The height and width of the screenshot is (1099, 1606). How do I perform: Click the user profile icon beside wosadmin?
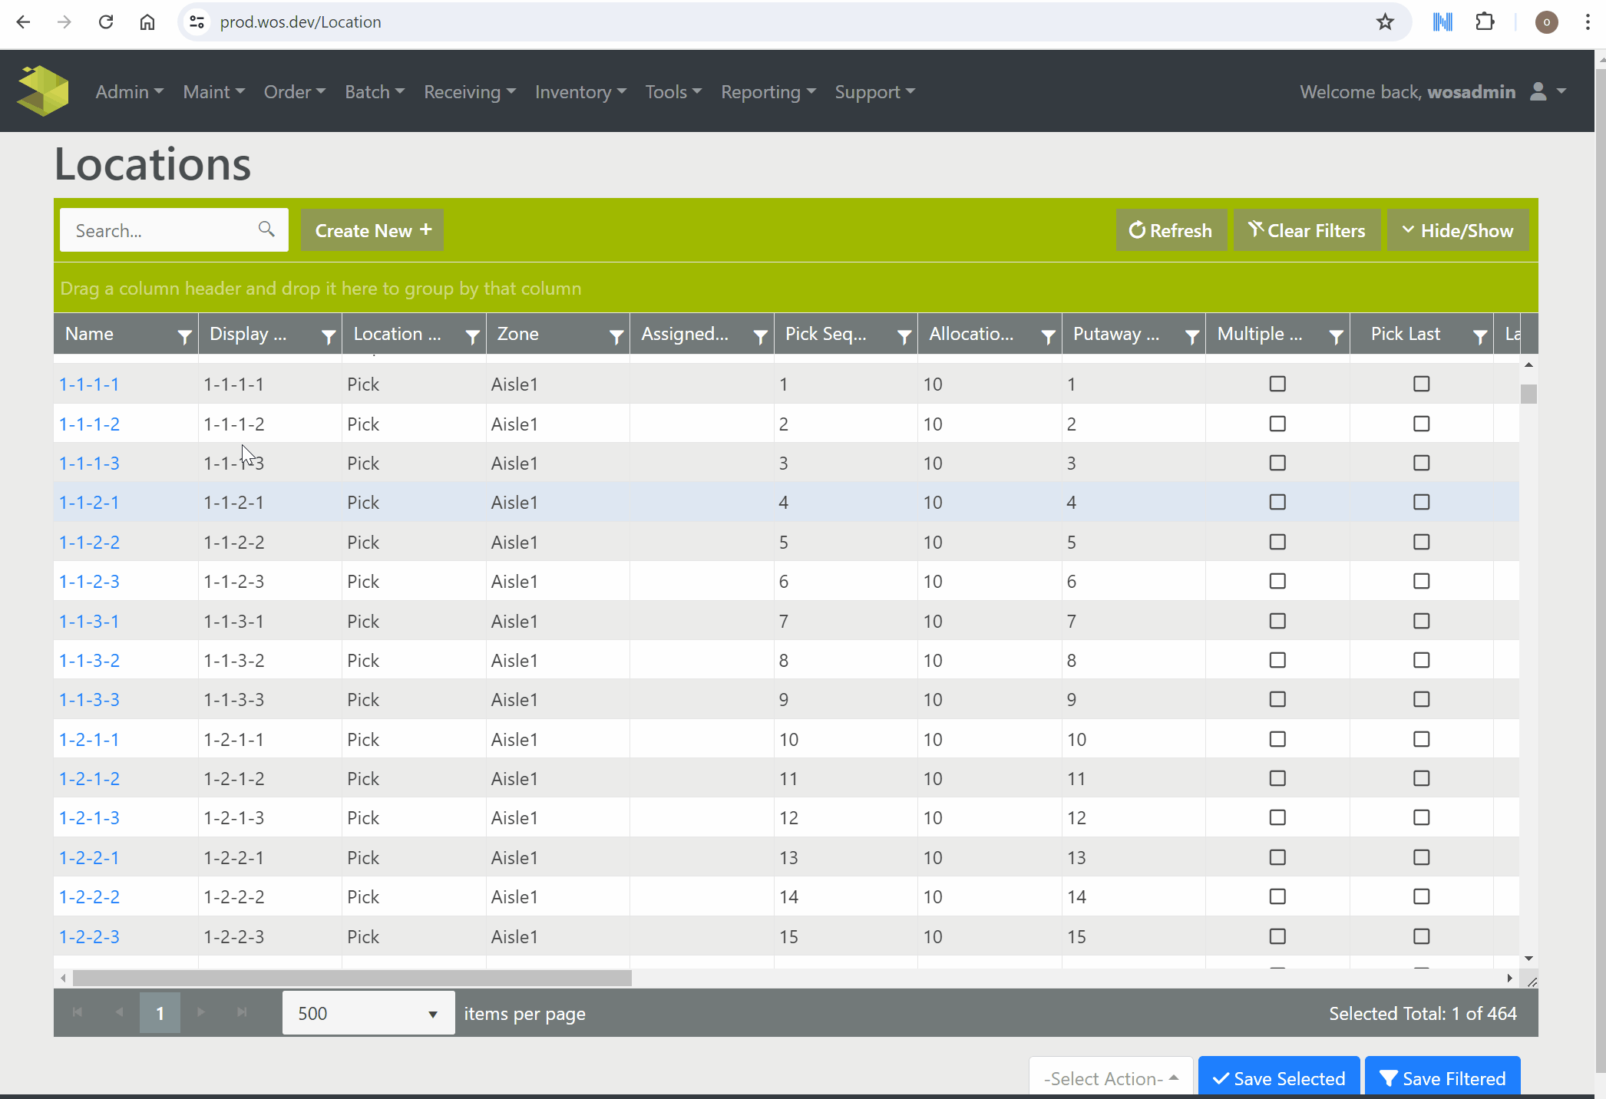[1539, 91]
